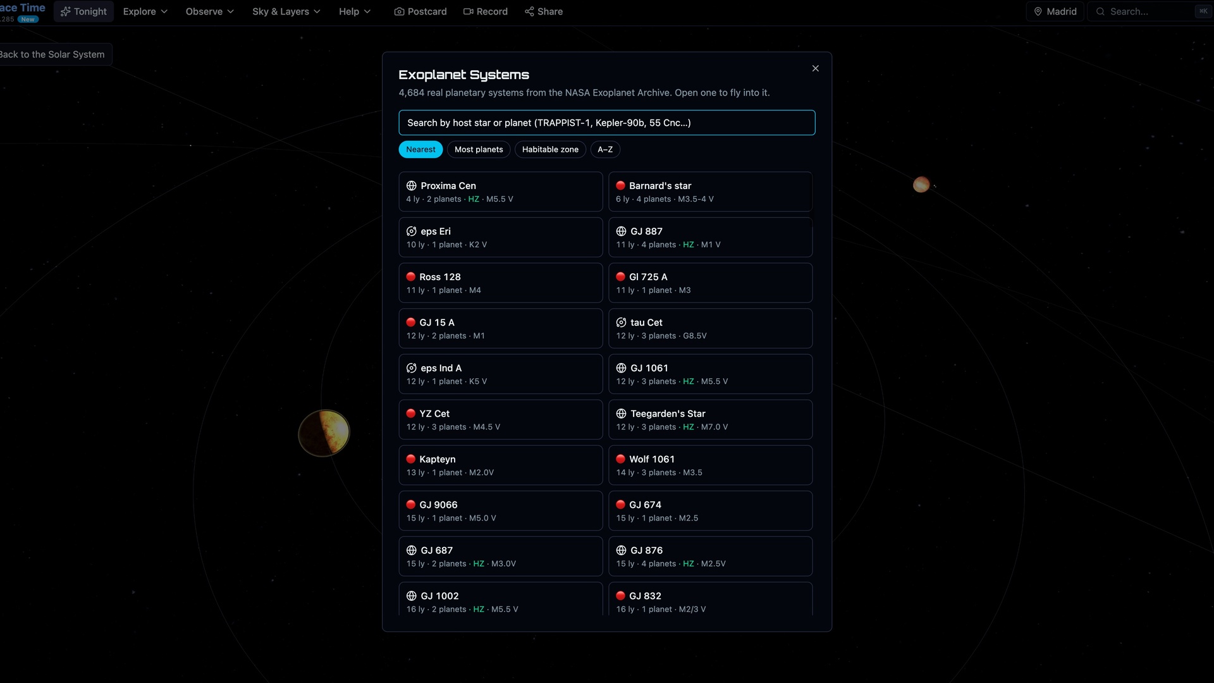This screenshot has width=1214, height=683.
Task: Sort systems A–Z
Action: click(605, 149)
